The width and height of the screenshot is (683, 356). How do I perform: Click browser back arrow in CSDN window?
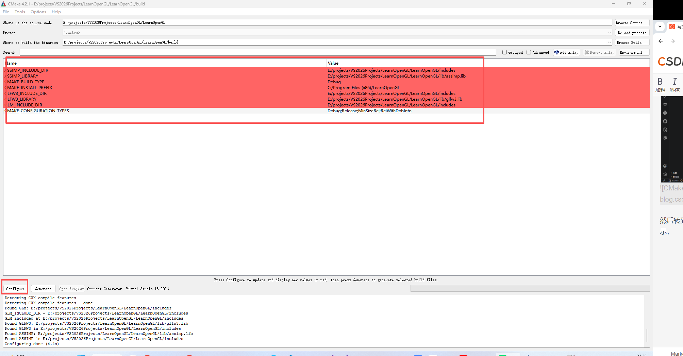(661, 41)
